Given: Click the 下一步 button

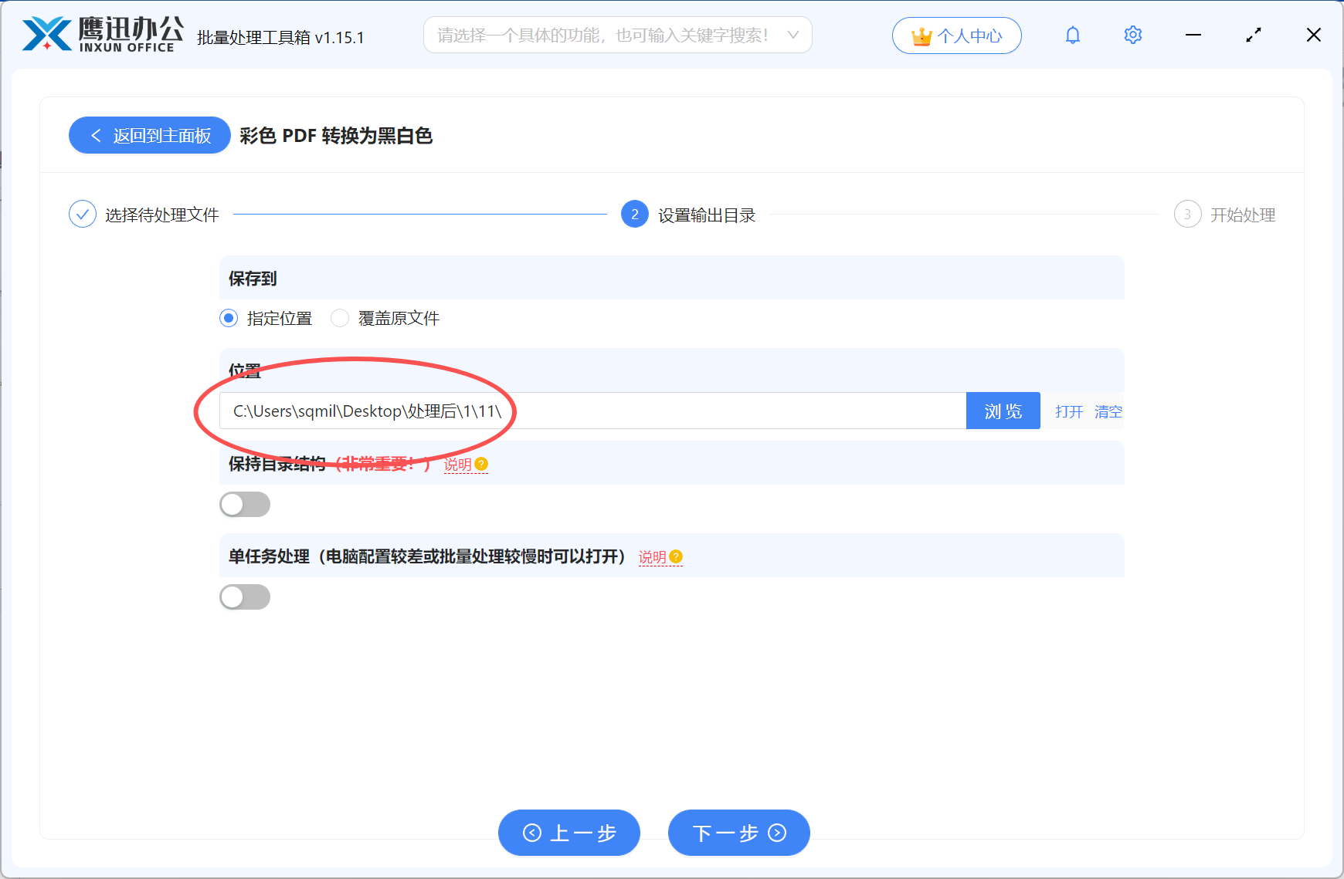Looking at the screenshot, I should click(x=739, y=833).
